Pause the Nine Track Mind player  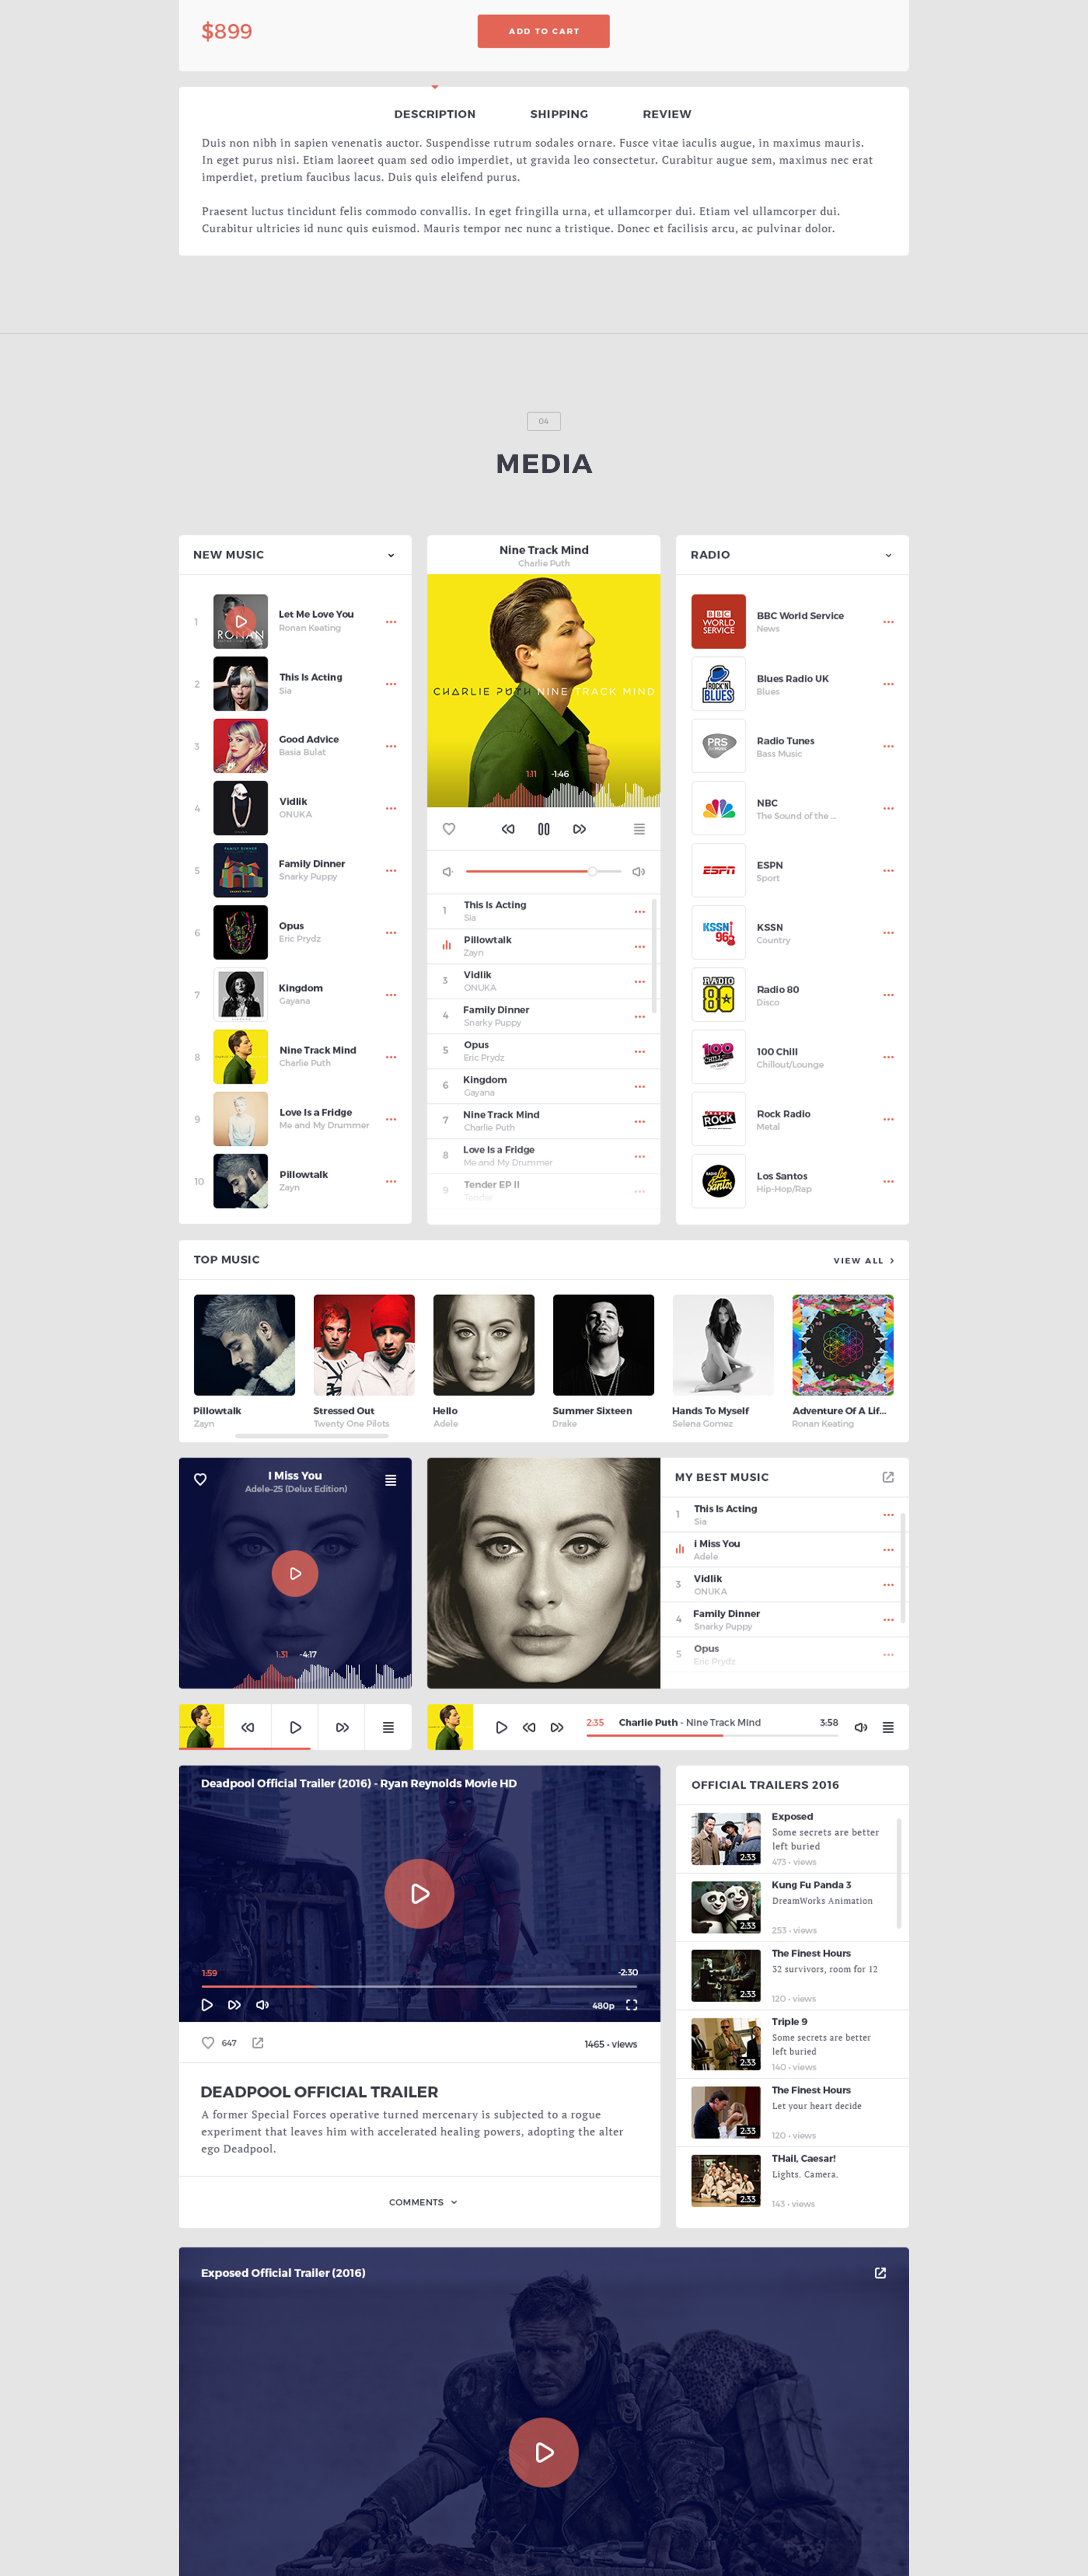click(543, 829)
